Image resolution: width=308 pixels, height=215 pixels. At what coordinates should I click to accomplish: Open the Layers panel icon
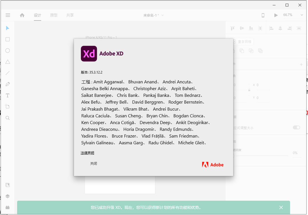coord(8,196)
